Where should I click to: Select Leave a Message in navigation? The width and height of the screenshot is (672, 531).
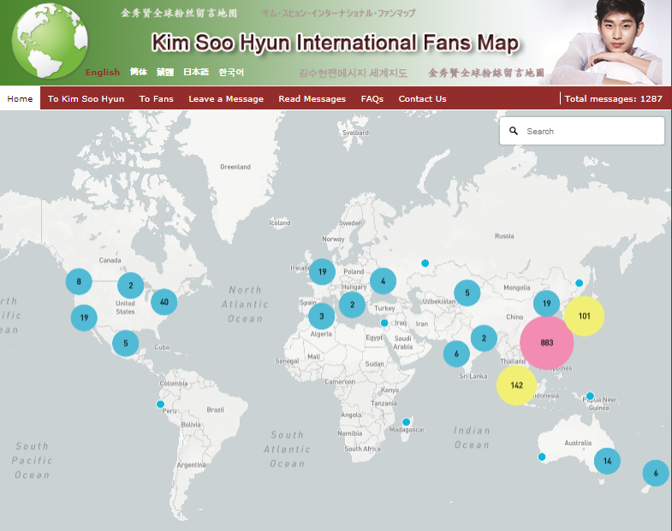coord(226,98)
